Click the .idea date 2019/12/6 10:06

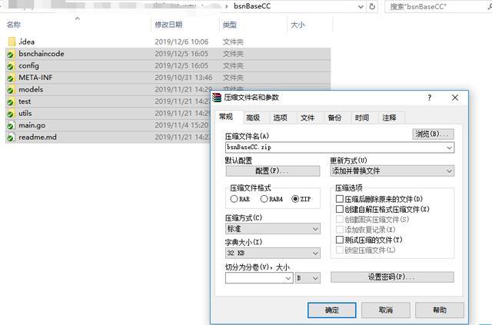click(x=181, y=41)
